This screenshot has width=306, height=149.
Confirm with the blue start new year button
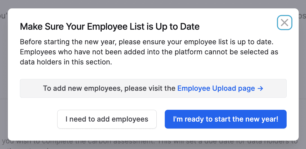(x=225, y=119)
